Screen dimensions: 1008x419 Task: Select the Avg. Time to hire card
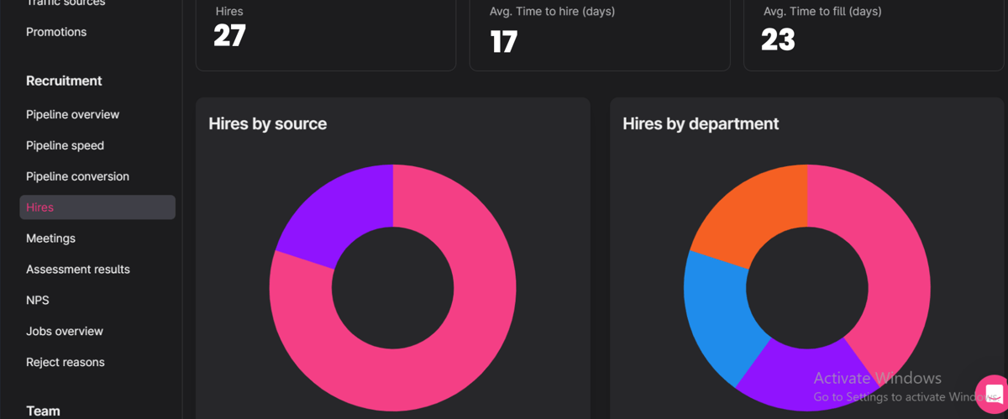click(x=599, y=34)
